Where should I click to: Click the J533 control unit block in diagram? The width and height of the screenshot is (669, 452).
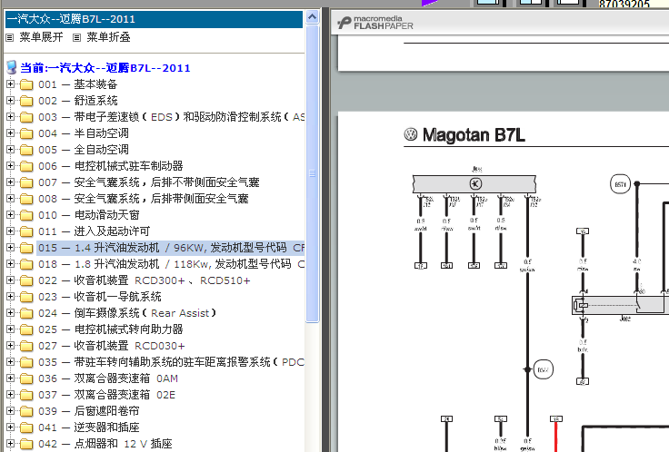(x=474, y=183)
